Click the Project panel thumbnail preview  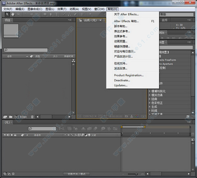11,31
